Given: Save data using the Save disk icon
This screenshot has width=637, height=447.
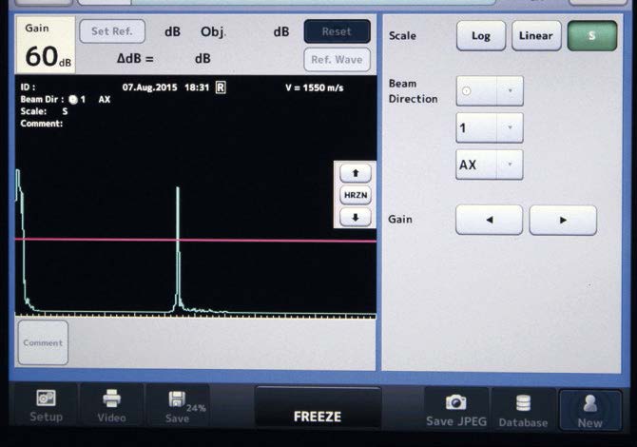Looking at the screenshot, I should pyautogui.click(x=178, y=405).
